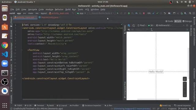Open the VCS menu
Viewport: 196px width, 110px height.
tap(87, 9)
